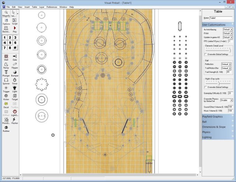Click the Gameplay Difficulty value field
The width and height of the screenshot is (236, 182).
230,93
